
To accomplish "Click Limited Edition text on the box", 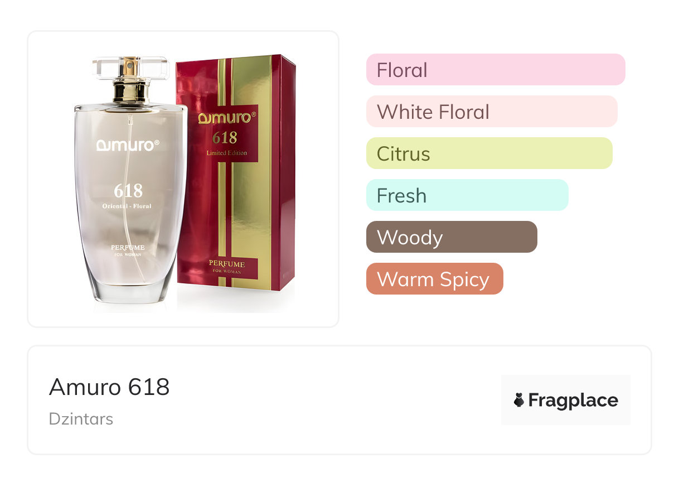I will coord(226,153).
